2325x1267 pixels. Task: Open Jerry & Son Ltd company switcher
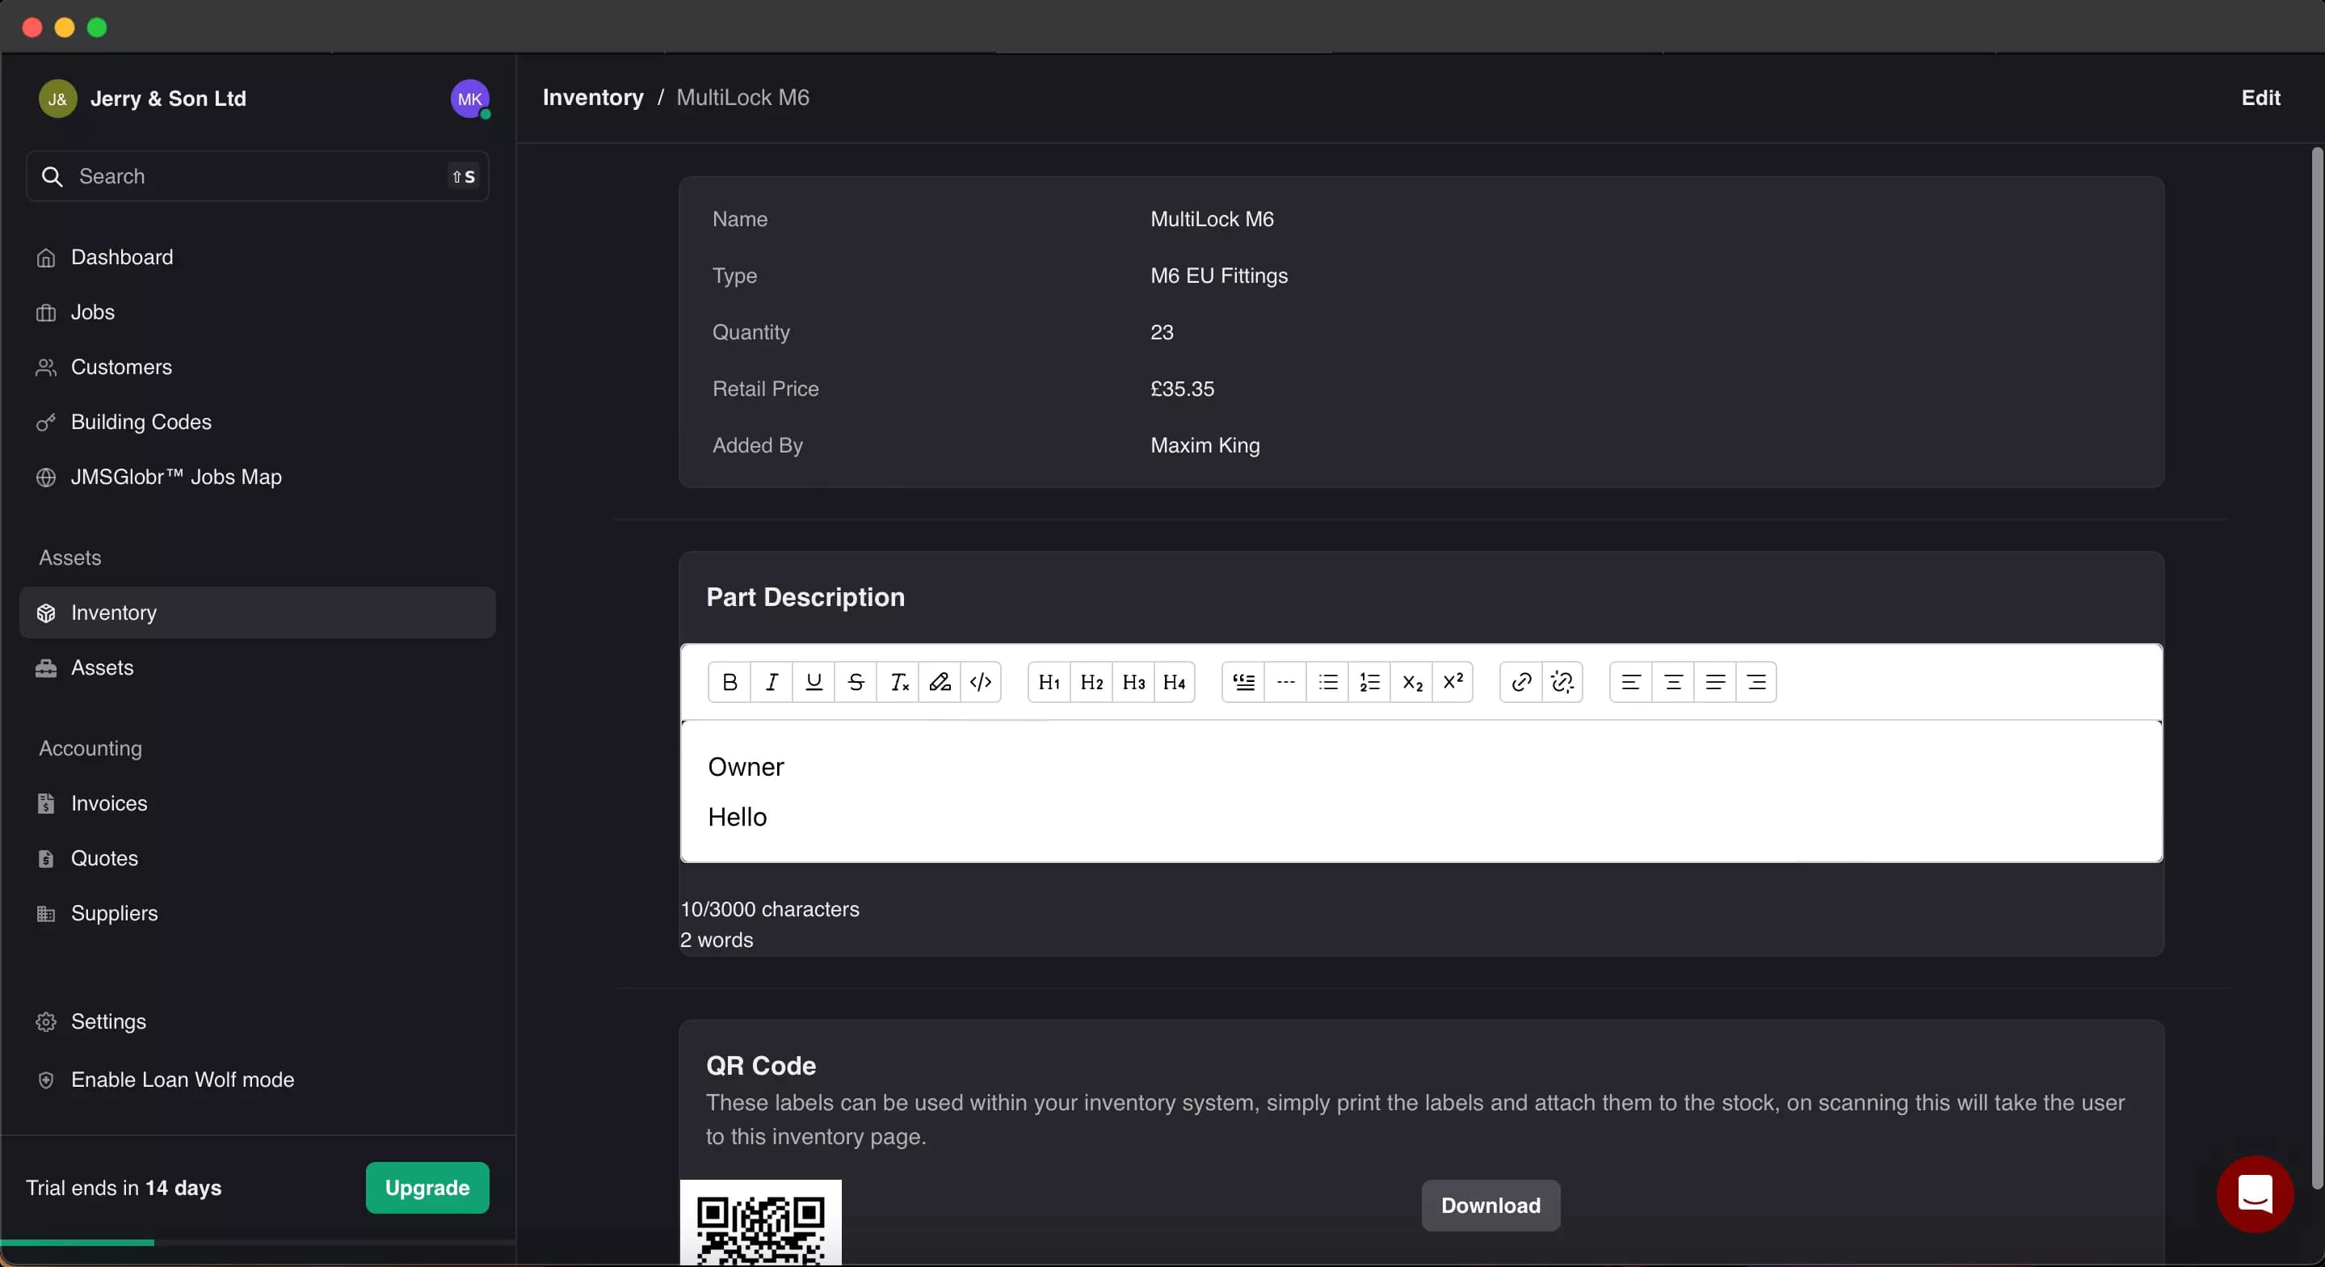click(143, 99)
